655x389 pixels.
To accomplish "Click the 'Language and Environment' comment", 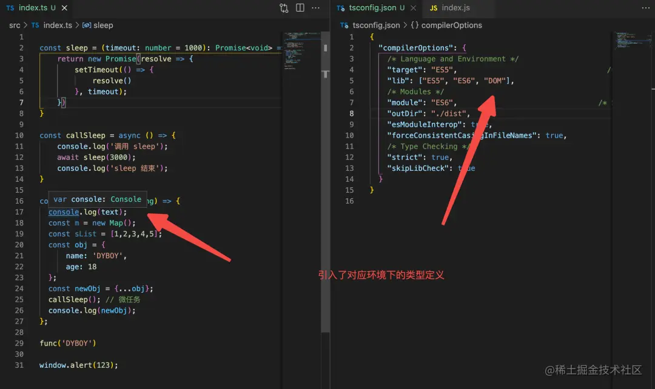I will (453, 59).
